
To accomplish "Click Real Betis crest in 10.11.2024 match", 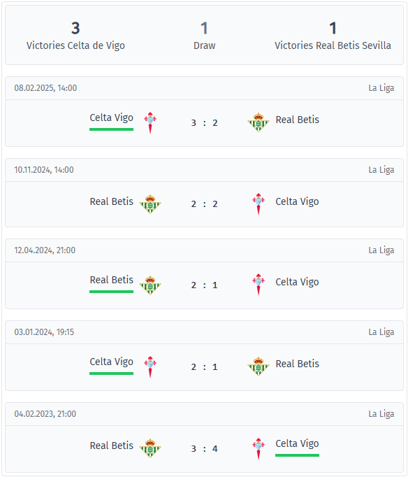I will click(x=150, y=204).
